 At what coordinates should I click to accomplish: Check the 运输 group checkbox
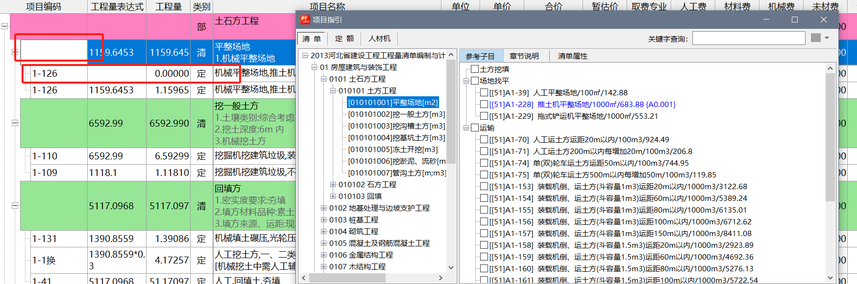click(x=474, y=128)
